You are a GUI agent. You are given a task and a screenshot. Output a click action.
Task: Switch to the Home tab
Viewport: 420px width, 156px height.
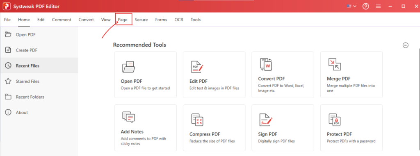pos(24,20)
